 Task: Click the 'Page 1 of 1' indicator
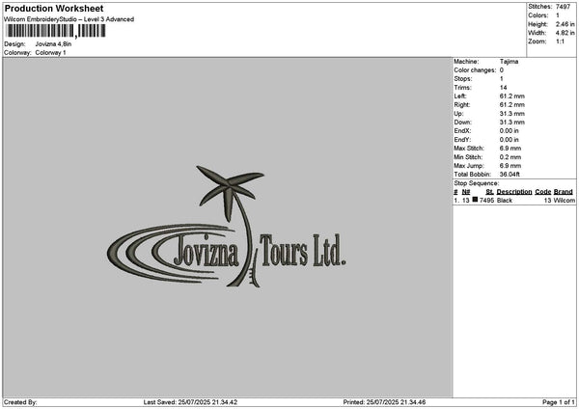(x=559, y=402)
